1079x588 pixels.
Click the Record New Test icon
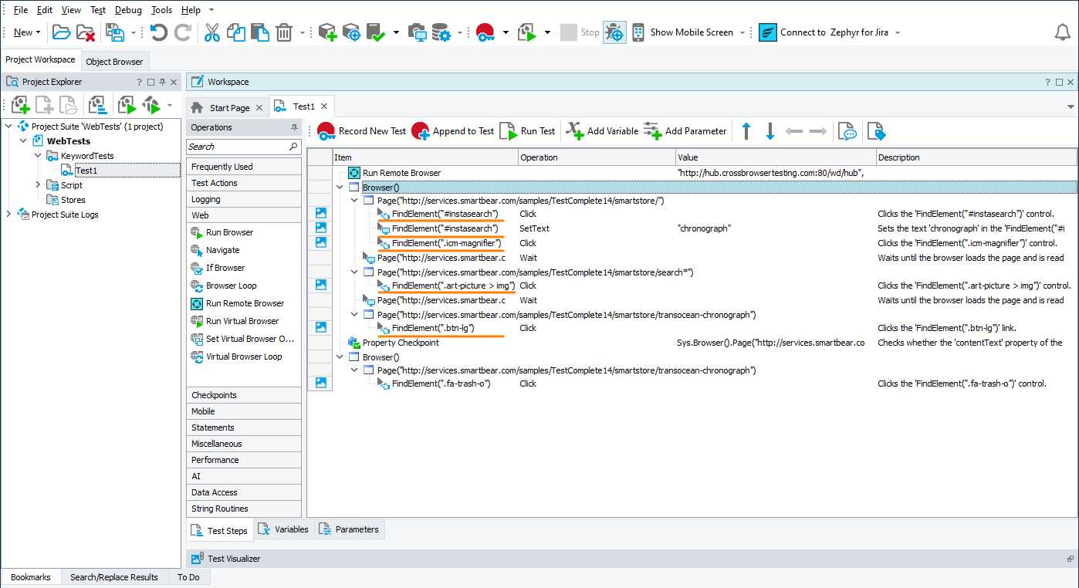click(x=327, y=130)
